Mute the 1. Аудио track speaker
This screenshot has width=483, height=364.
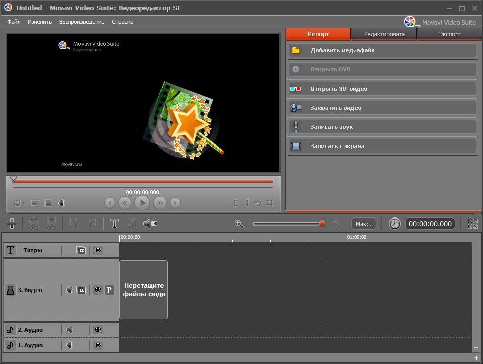(69, 345)
